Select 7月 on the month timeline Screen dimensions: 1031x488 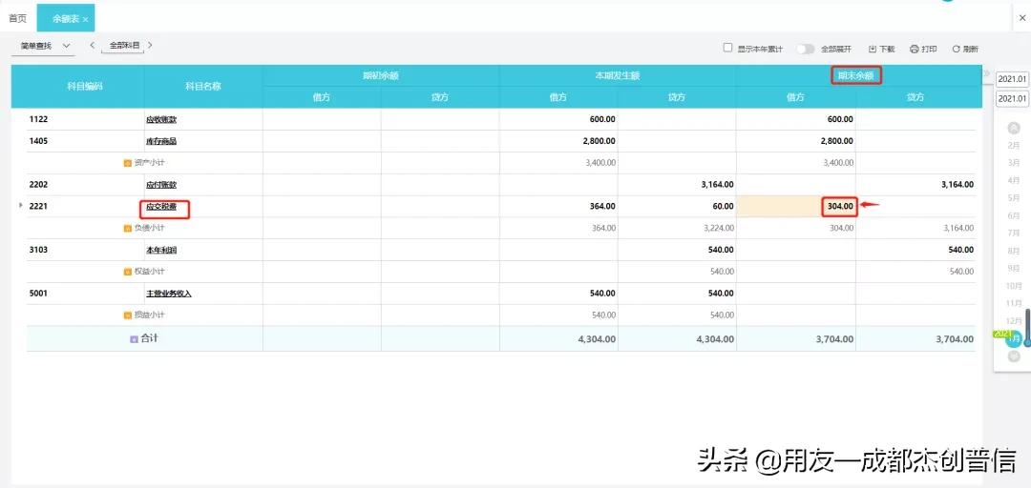pos(1013,233)
